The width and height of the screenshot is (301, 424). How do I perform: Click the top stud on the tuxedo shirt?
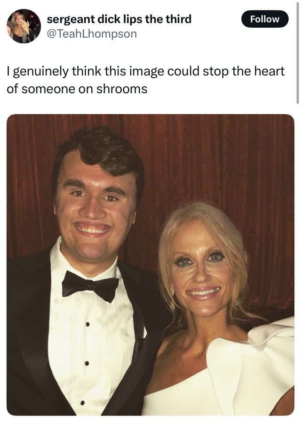(x=87, y=325)
